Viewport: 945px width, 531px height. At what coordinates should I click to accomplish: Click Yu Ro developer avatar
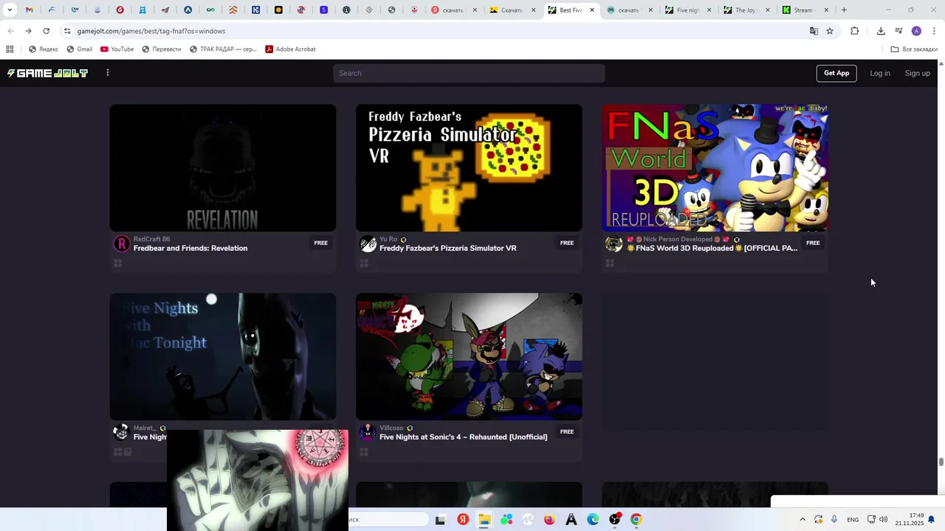pos(368,243)
